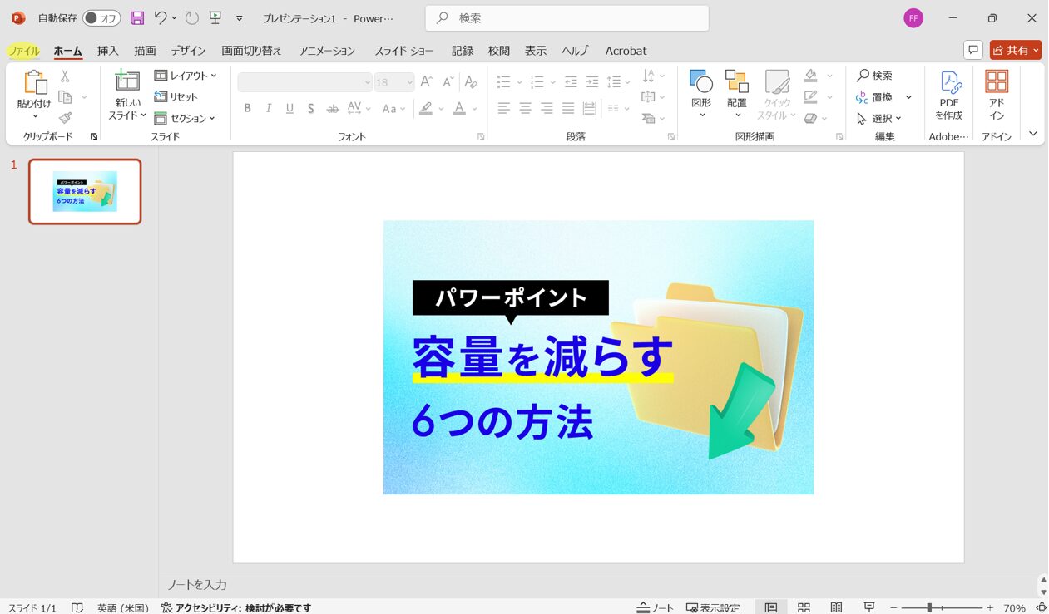Click the text Shadow S button
This screenshot has height=614, width=1049.
pos(310,108)
